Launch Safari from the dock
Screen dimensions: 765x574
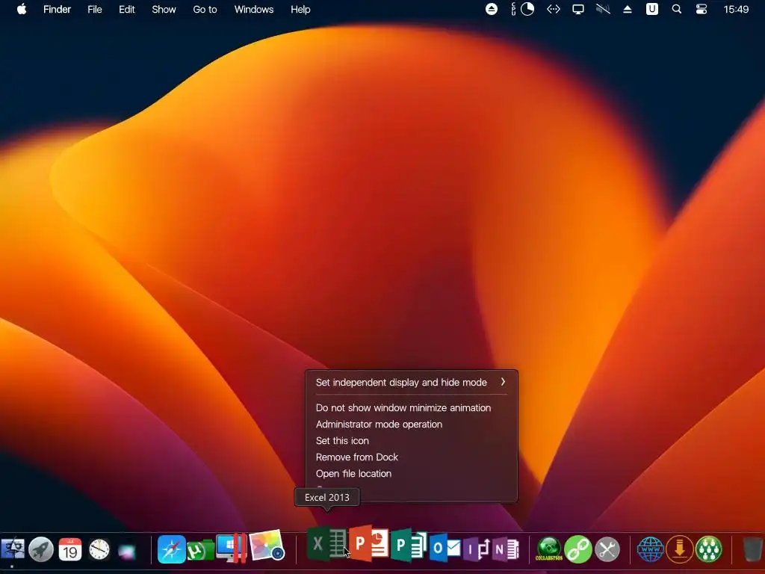coord(171,549)
